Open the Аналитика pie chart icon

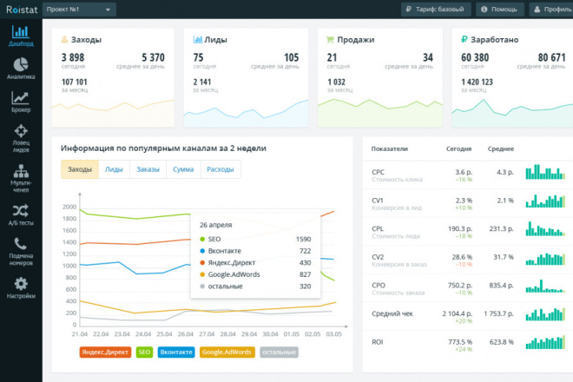click(21, 65)
